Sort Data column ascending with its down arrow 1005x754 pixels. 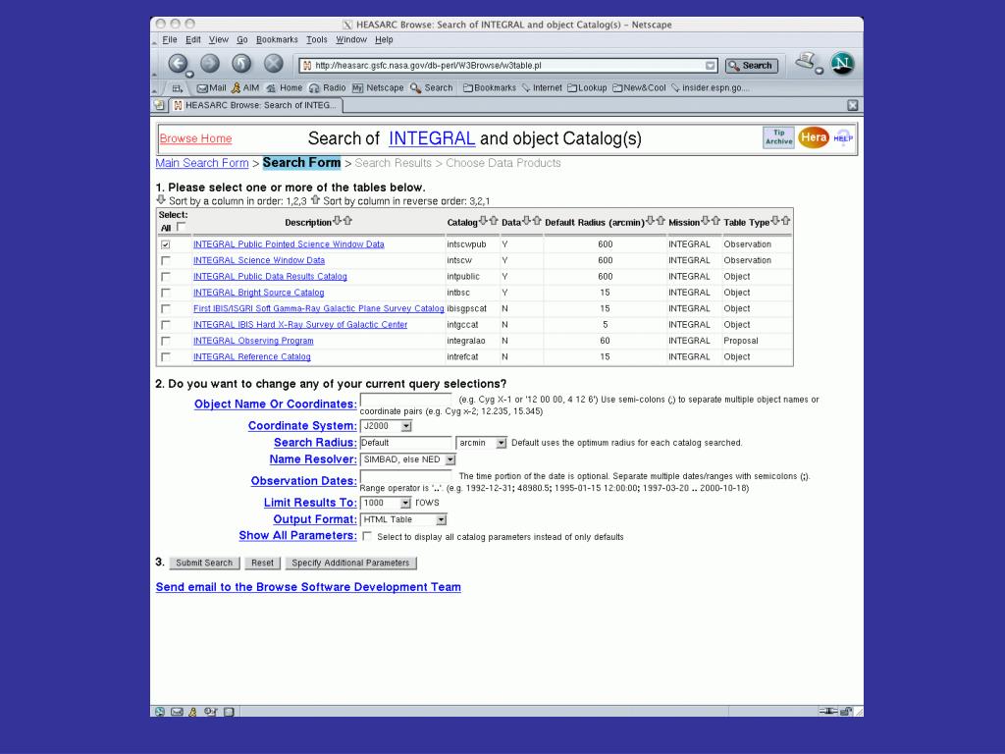[x=526, y=221]
